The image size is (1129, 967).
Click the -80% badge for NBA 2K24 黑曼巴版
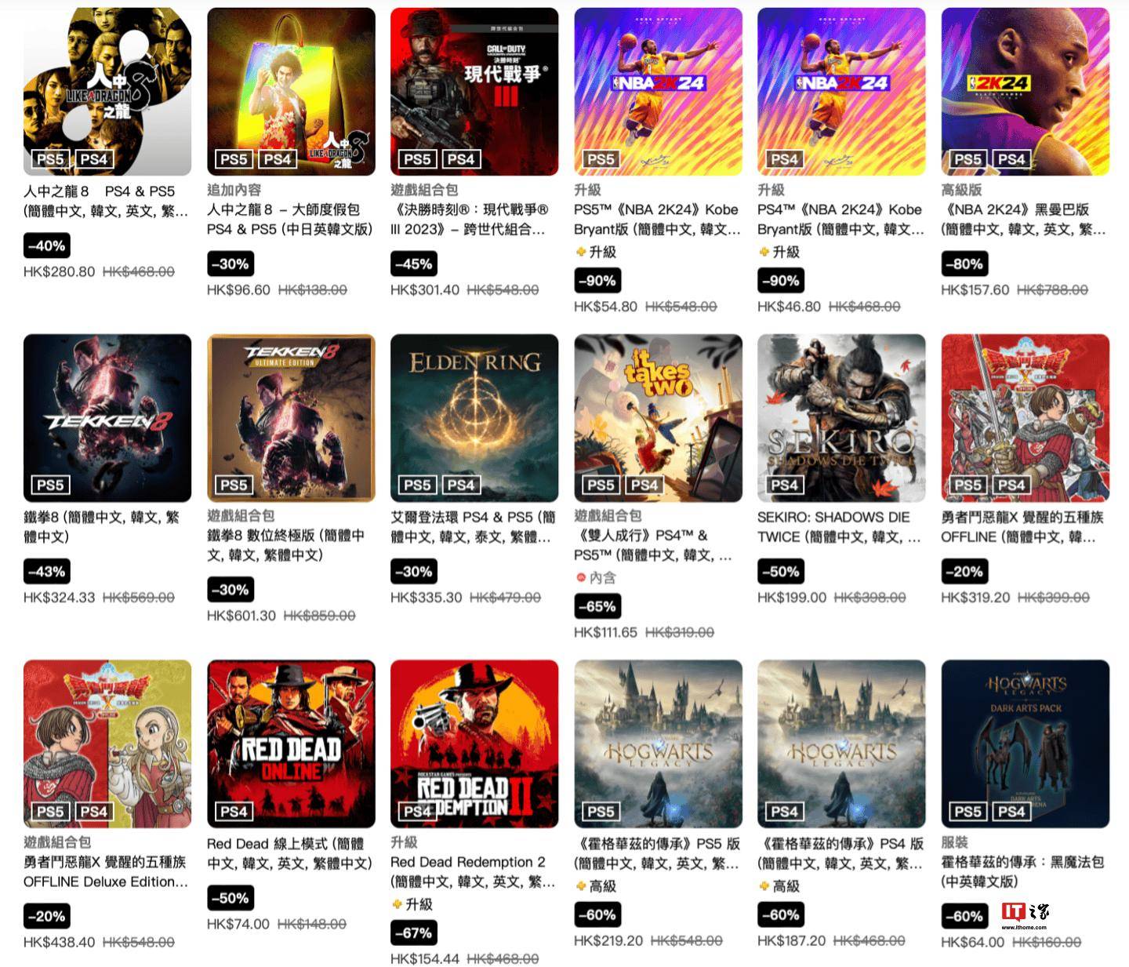tap(964, 264)
